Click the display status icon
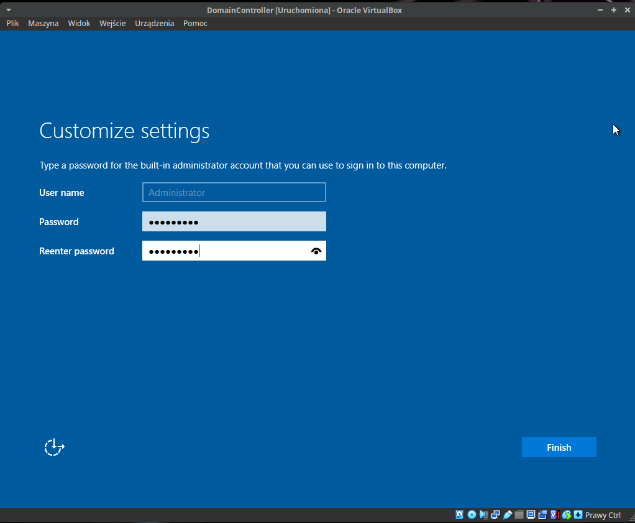This screenshot has width=635, height=523. click(x=531, y=514)
